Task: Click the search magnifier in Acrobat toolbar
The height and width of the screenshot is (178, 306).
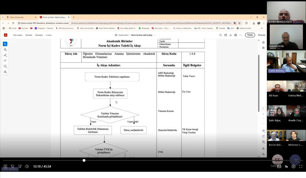Action: tap(221, 35)
